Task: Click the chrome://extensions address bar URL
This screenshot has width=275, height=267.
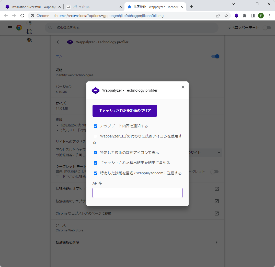Action: pos(109,16)
